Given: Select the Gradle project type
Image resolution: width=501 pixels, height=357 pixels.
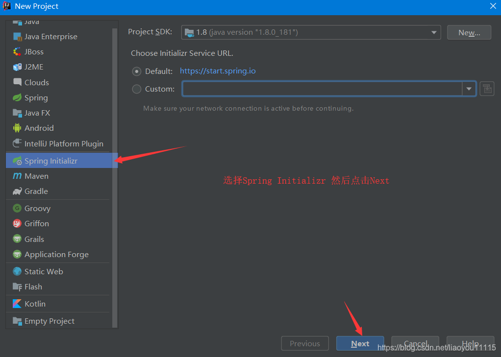Looking at the screenshot, I should click(59, 191).
